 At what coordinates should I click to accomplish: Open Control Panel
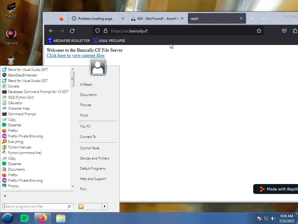[x=90, y=148]
